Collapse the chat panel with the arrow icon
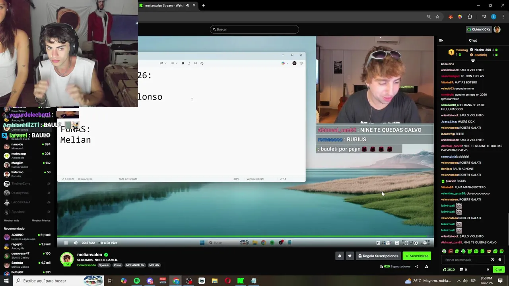The width and height of the screenshot is (509, 286). click(x=441, y=41)
